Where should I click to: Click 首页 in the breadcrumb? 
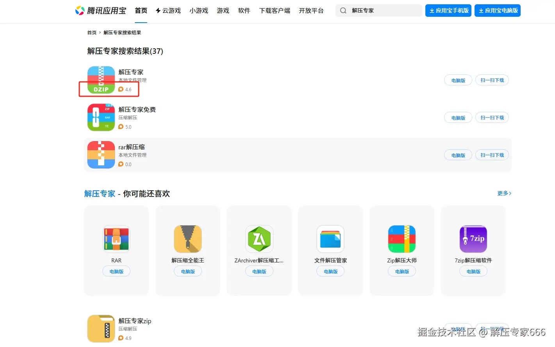[x=92, y=33]
